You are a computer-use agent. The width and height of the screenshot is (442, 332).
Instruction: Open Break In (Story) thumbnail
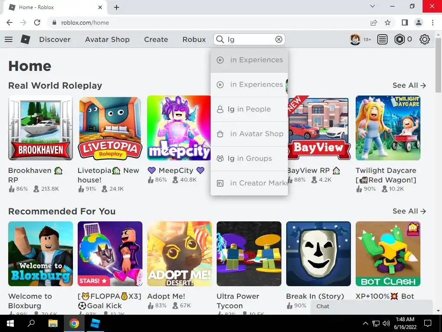pyautogui.click(x=319, y=254)
